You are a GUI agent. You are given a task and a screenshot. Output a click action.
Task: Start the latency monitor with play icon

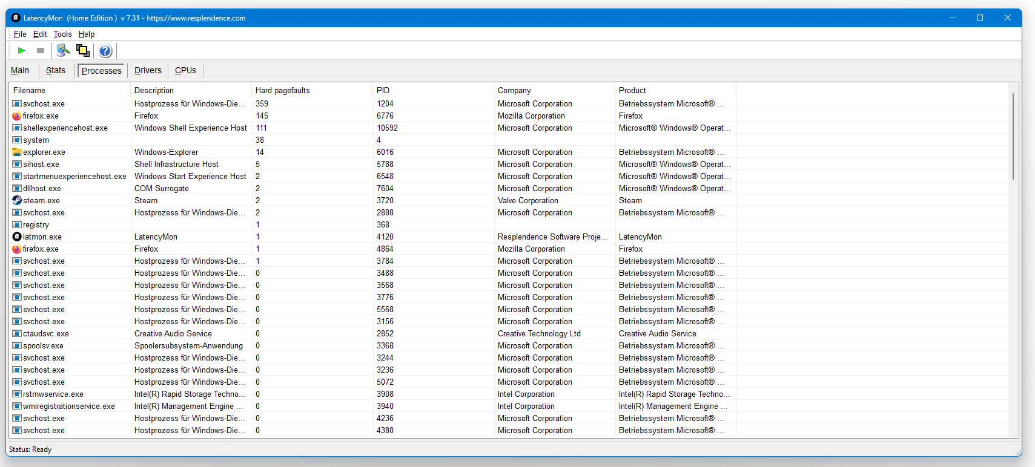point(21,51)
